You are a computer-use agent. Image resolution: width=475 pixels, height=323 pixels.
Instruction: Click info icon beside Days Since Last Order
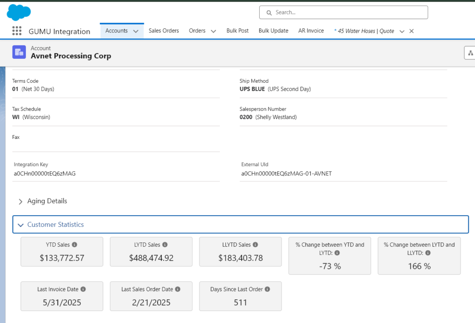click(x=268, y=289)
